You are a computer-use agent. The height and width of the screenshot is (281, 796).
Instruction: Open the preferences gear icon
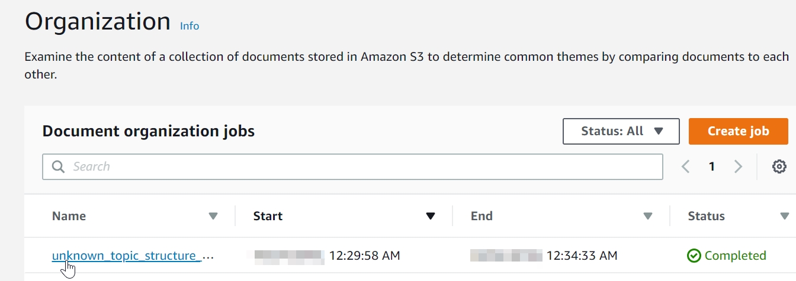(779, 167)
